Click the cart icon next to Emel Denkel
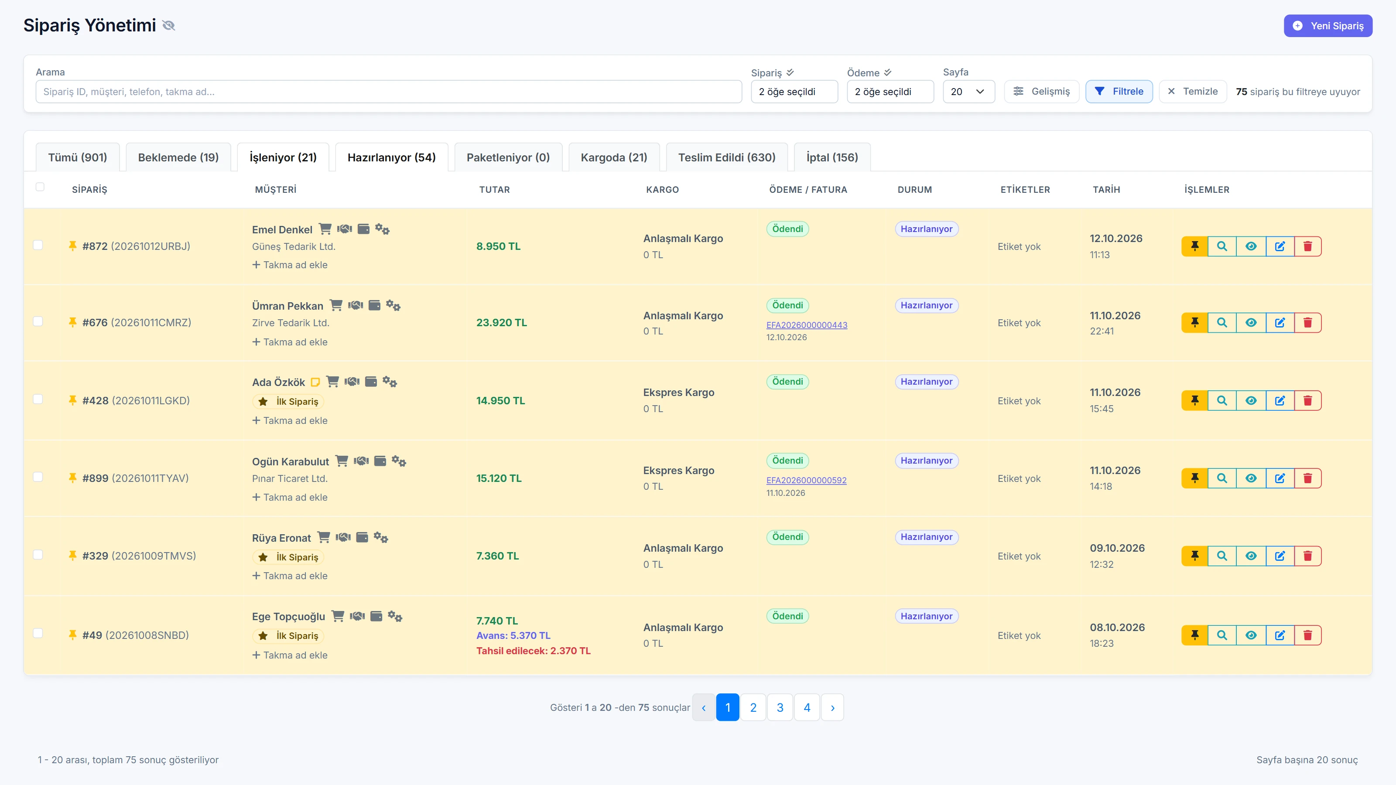 (x=325, y=229)
